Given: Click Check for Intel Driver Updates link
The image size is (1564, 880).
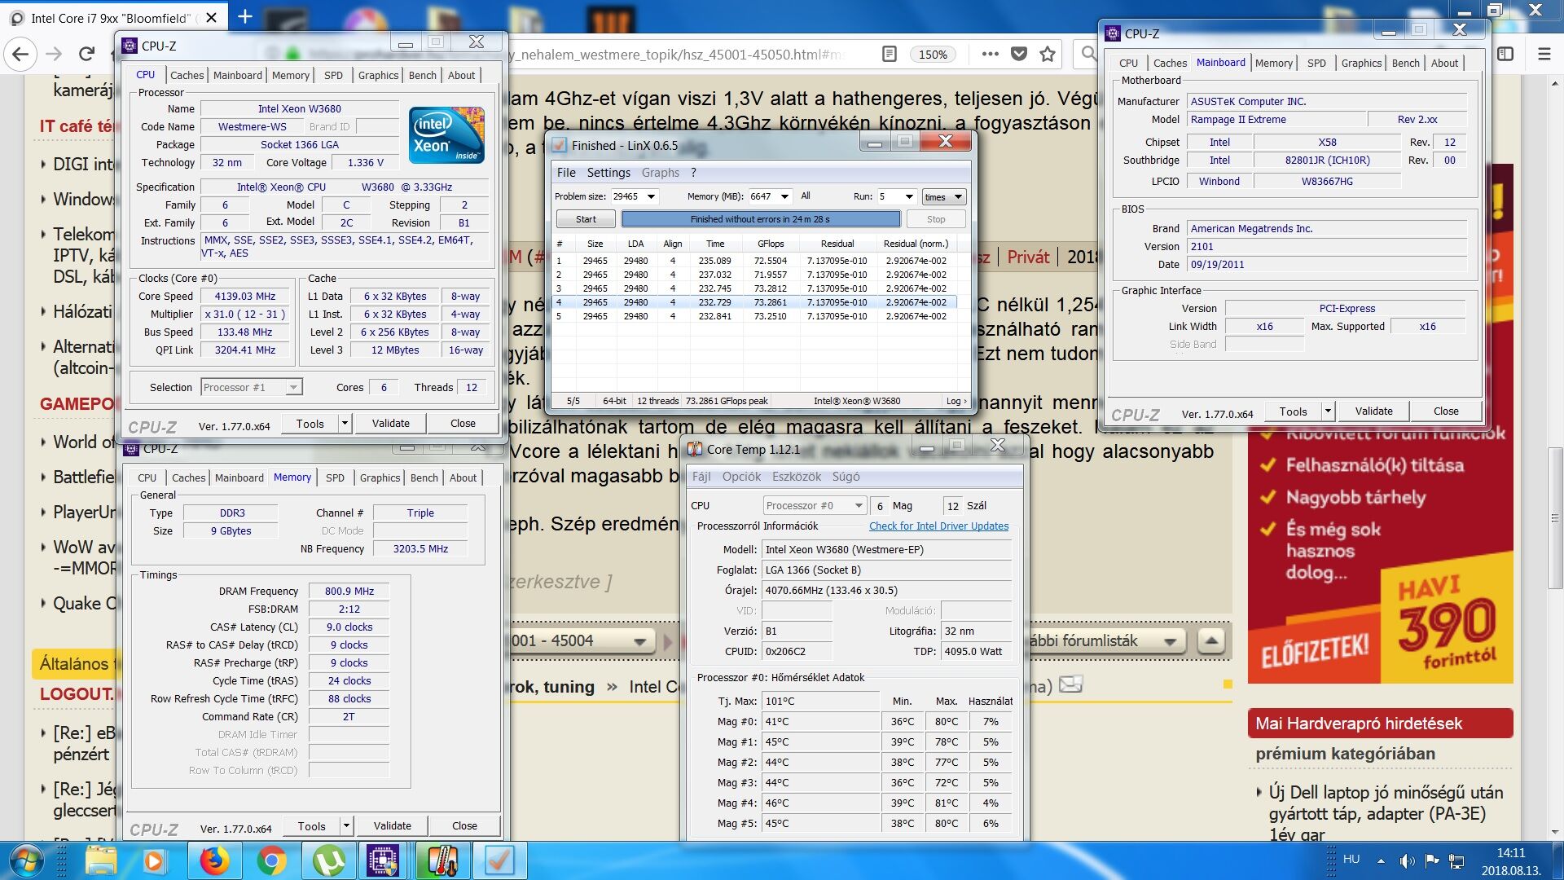Looking at the screenshot, I should pyautogui.click(x=938, y=526).
